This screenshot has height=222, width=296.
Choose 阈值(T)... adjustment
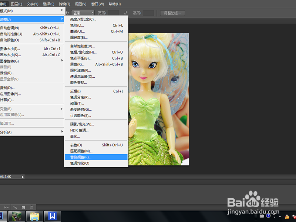96,103
